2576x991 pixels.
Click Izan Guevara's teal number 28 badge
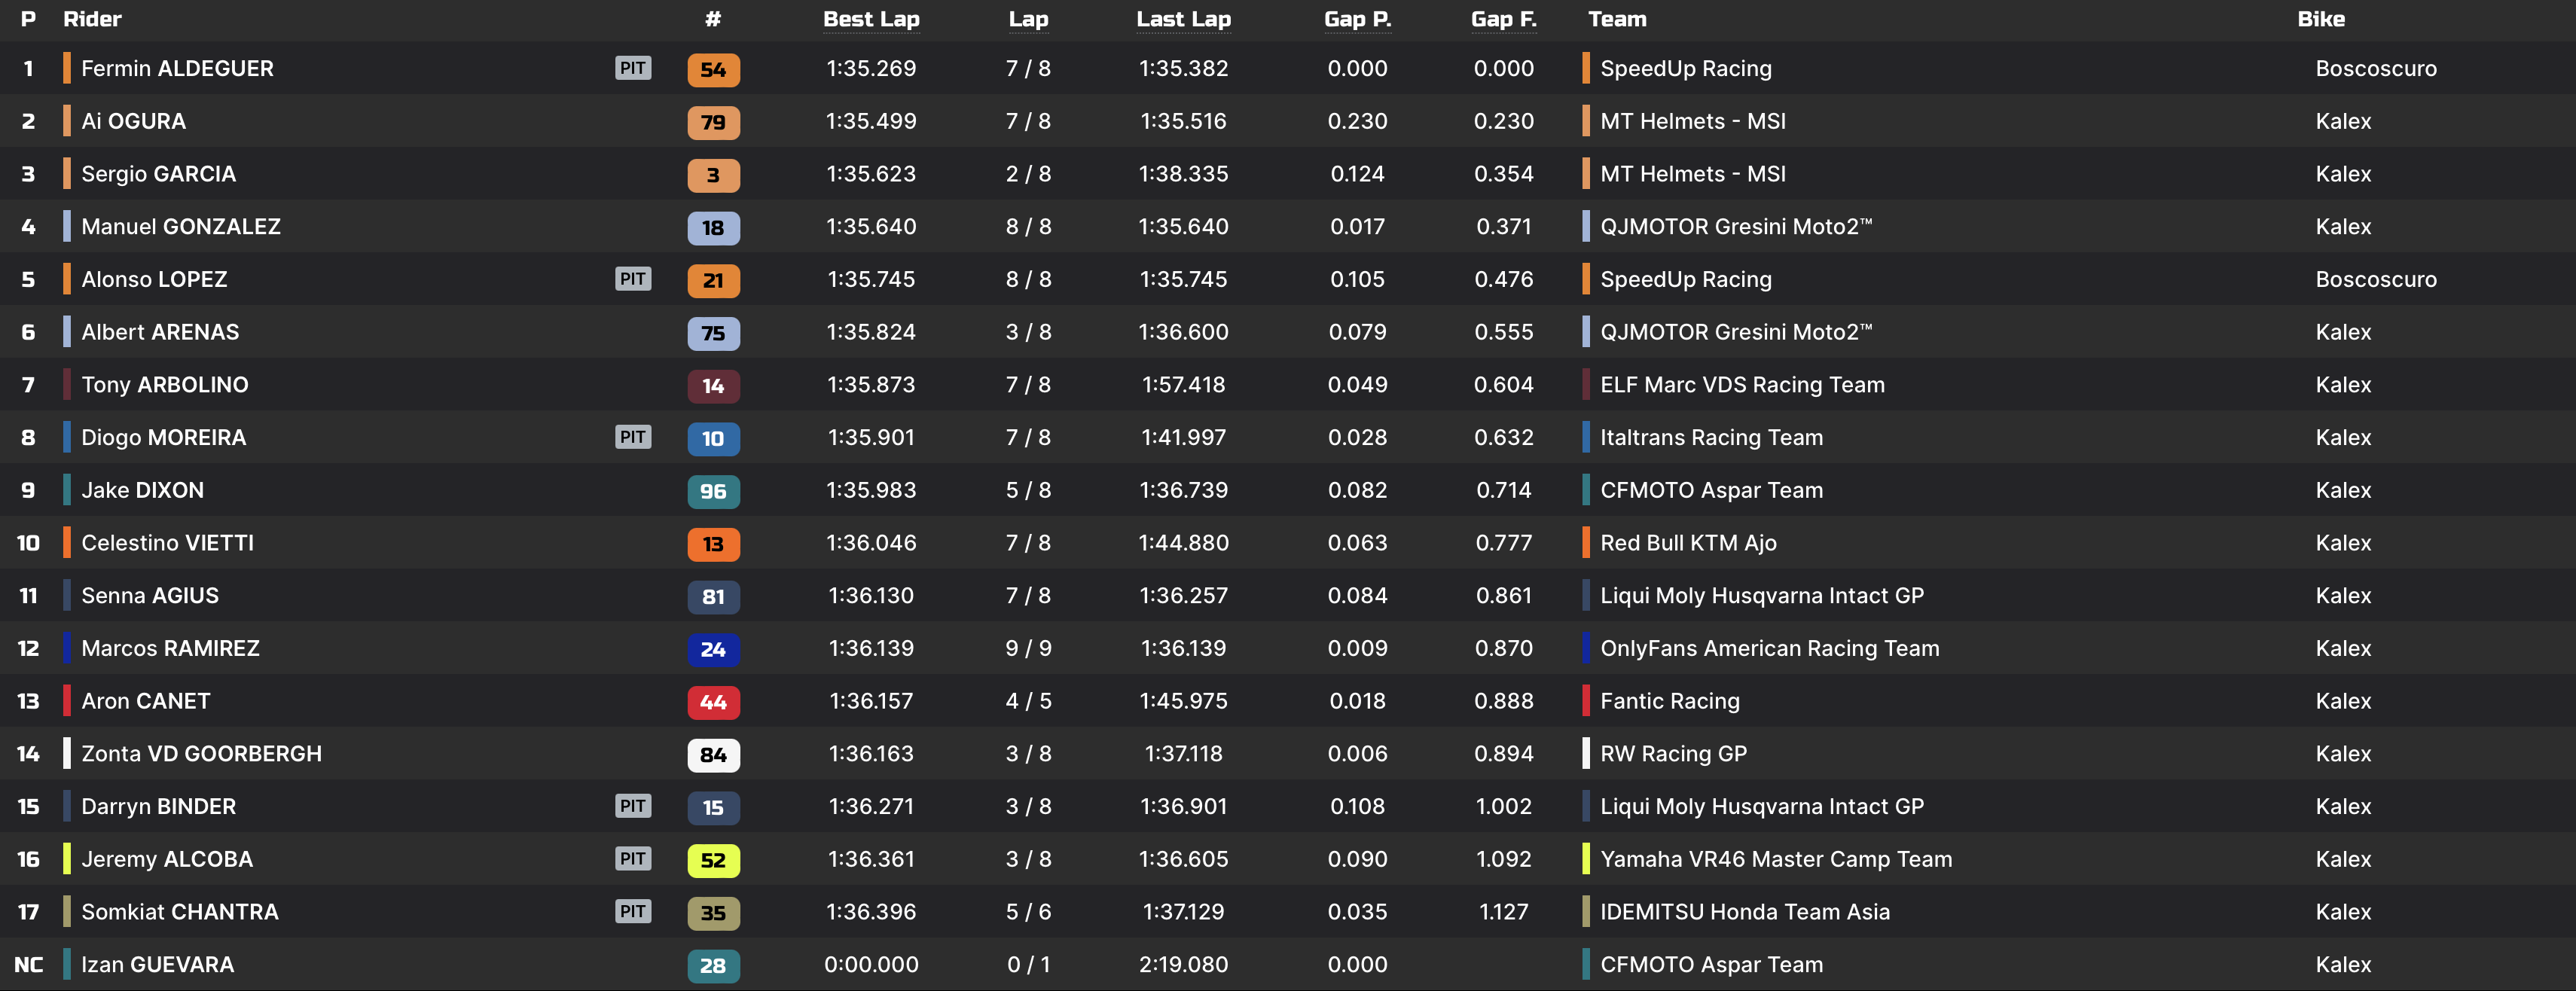tap(713, 965)
